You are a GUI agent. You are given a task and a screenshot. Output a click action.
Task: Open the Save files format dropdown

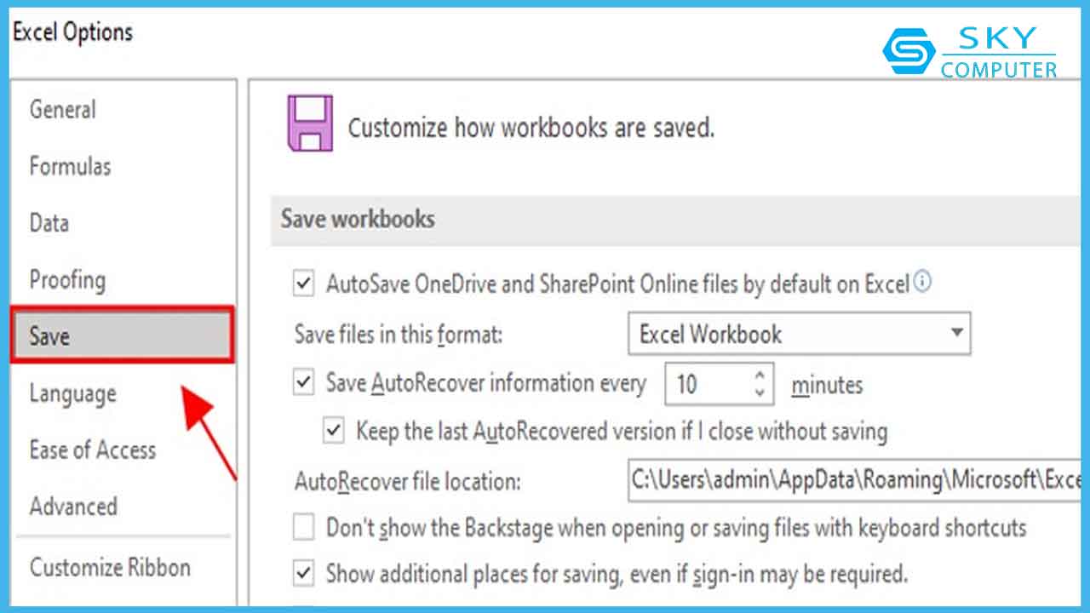coord(957,334)
